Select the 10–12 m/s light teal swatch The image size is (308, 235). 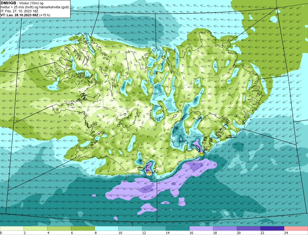pos(130,229)
